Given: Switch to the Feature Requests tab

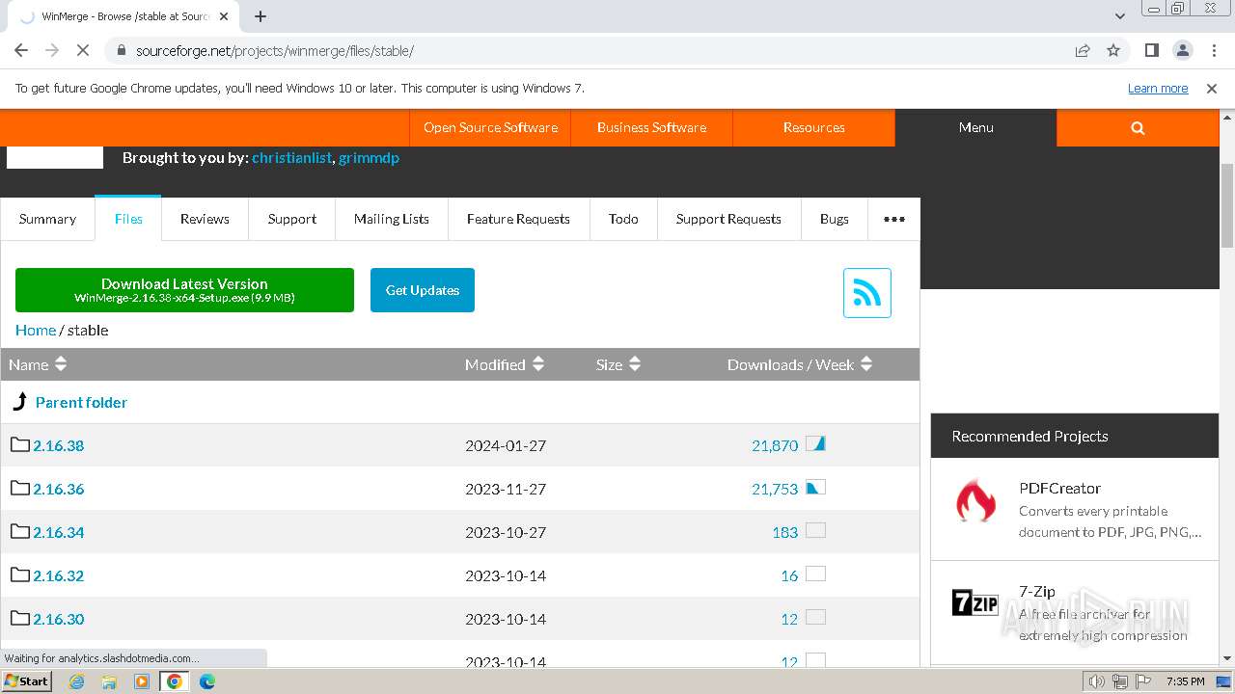Looking at the screenshot, I should click(518, 219).
